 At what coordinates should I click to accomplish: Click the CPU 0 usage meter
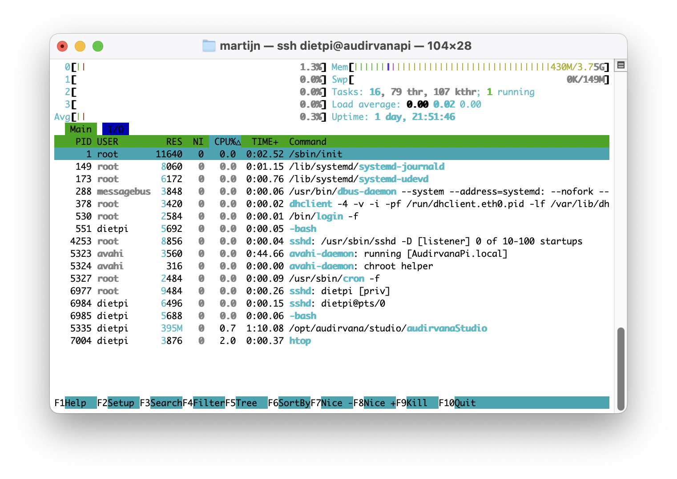pyautogui.click(x=196, y=67)
